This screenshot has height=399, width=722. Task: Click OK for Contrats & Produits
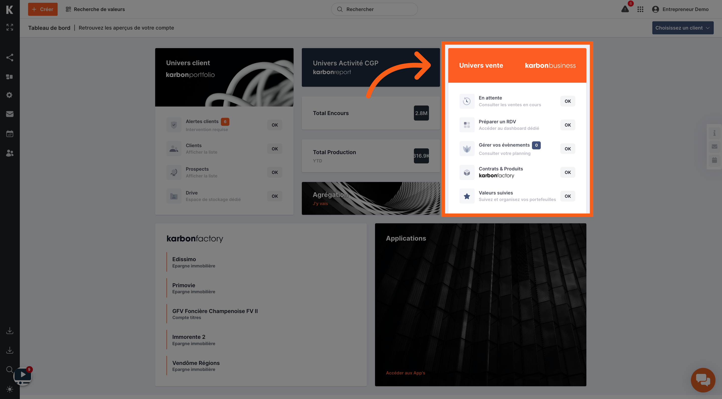coord(568,172)
